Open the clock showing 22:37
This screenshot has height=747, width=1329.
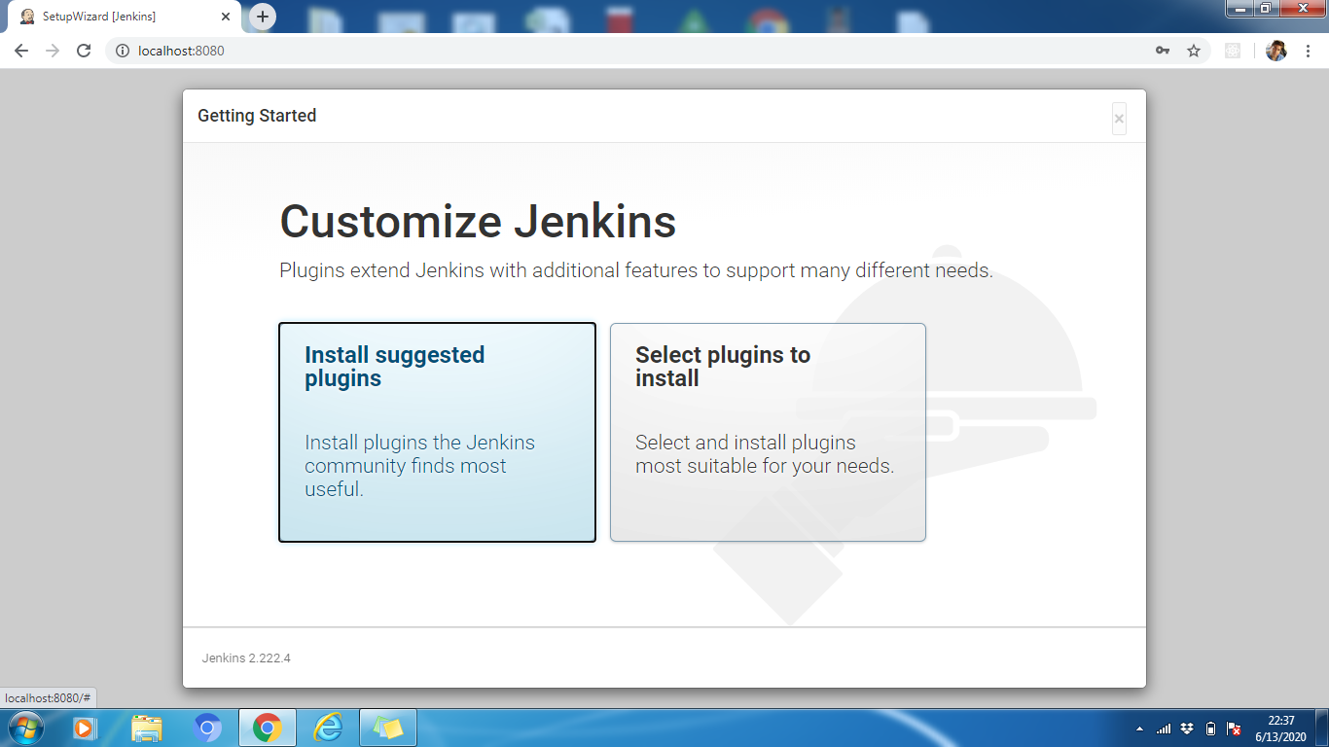[1281, 729]
